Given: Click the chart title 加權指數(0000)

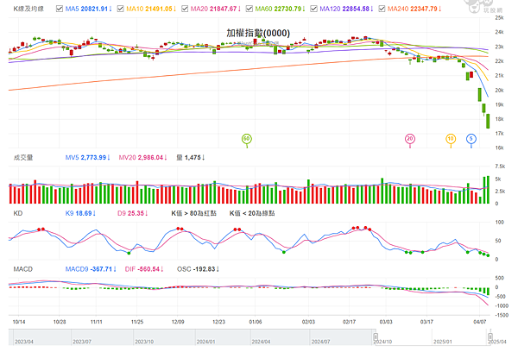Looking at the screenshot, I should click(258, 33).
